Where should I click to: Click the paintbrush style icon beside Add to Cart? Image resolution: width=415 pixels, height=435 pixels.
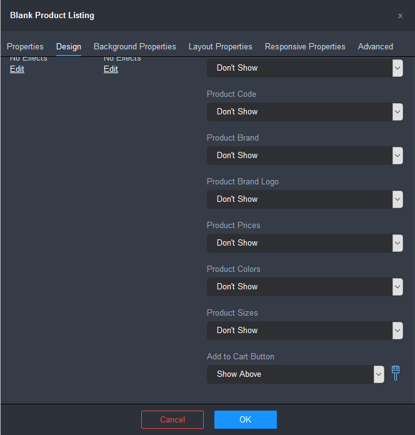(x=396, y=374)
